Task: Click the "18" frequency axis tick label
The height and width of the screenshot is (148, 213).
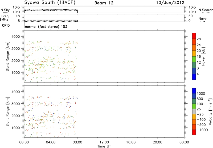Action: [18, 16]
